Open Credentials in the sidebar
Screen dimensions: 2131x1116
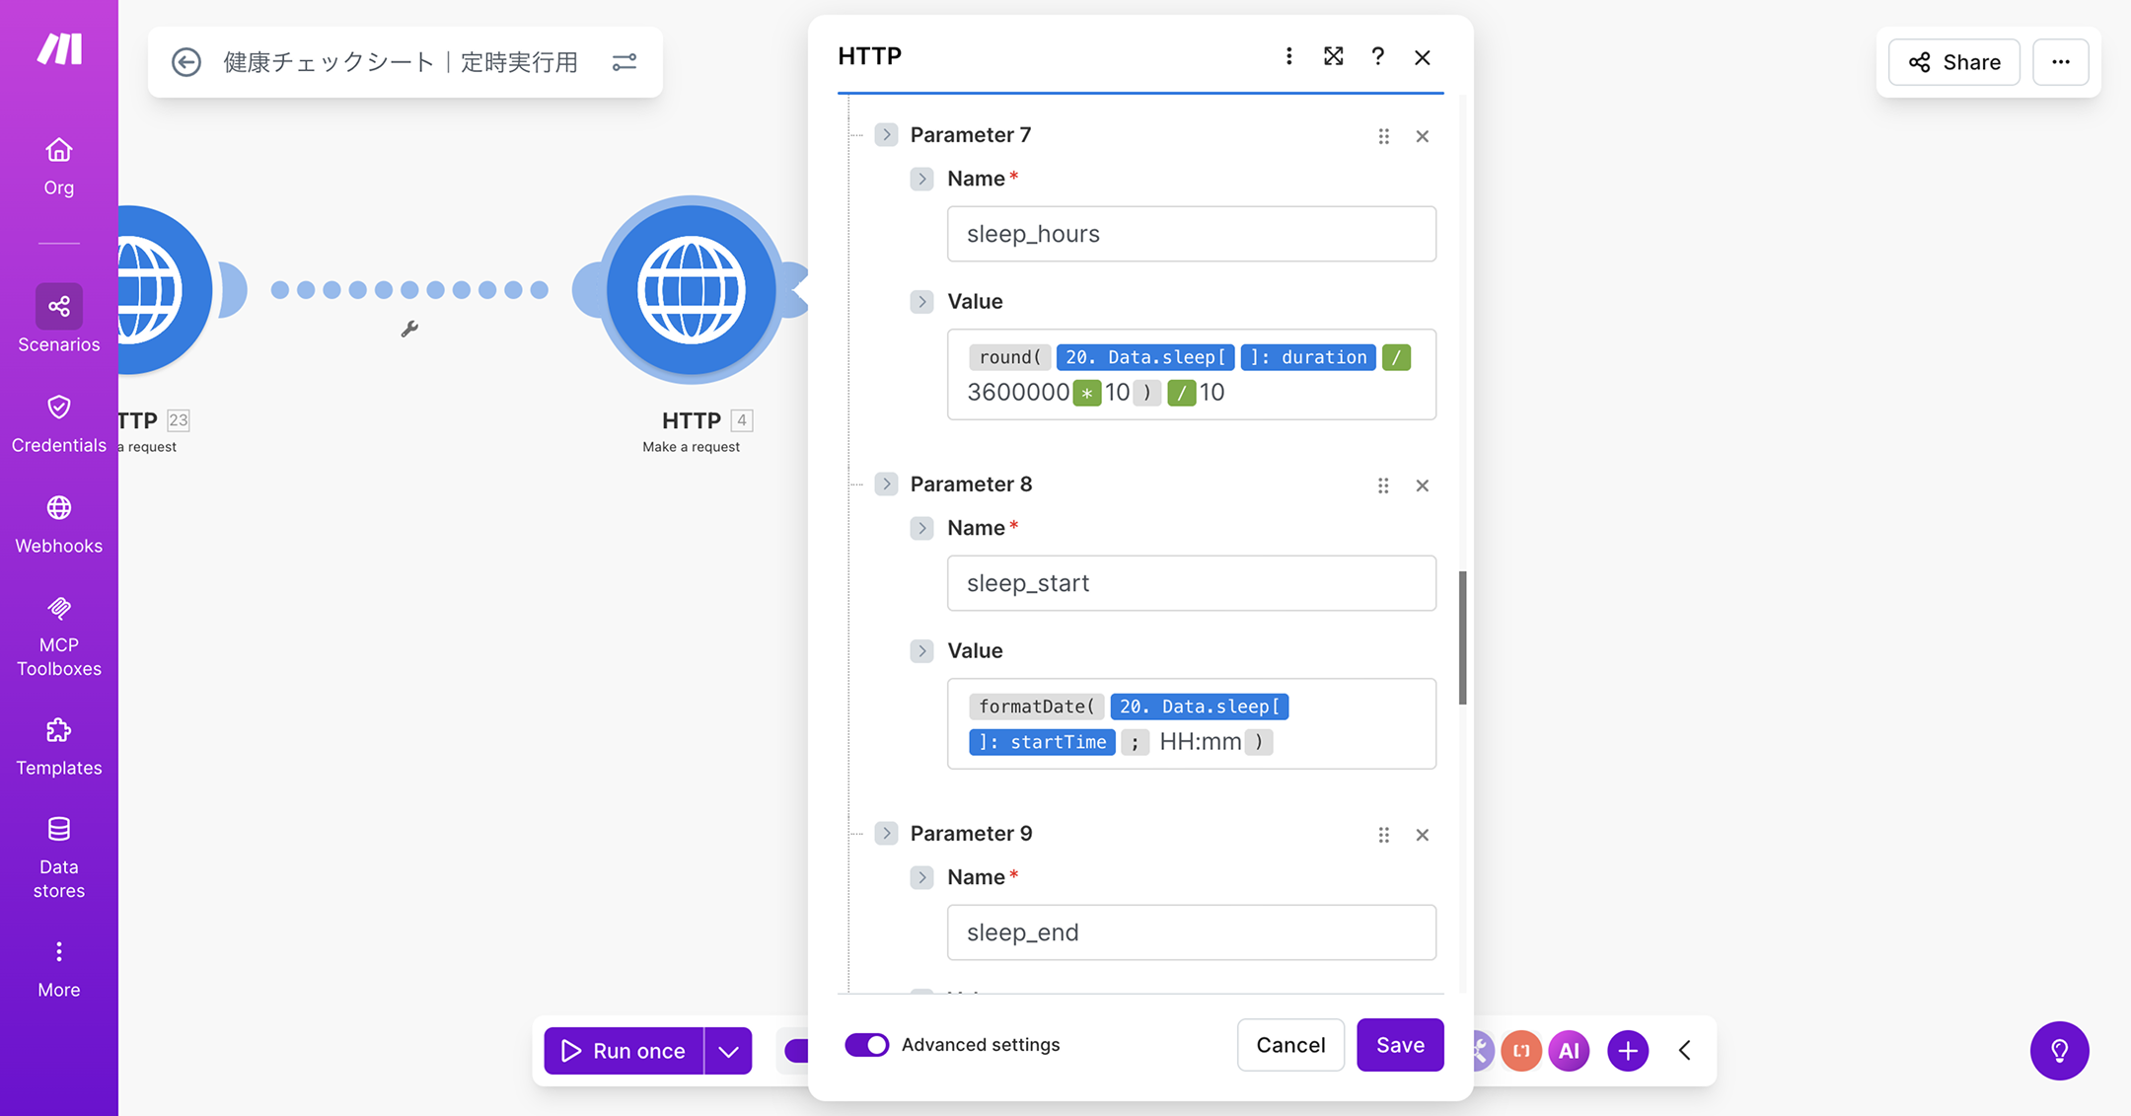(58, 423)
